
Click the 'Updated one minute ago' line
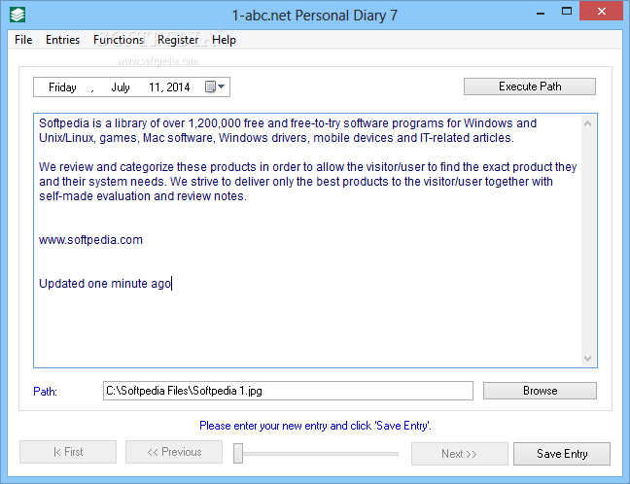[105, 284]
